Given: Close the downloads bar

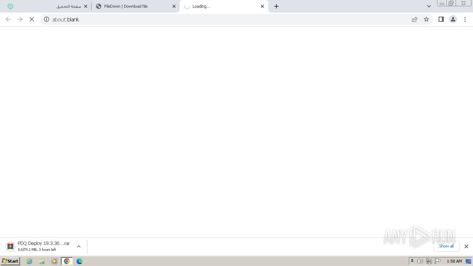Looking at the screenshot, I should tap(466, 246).
